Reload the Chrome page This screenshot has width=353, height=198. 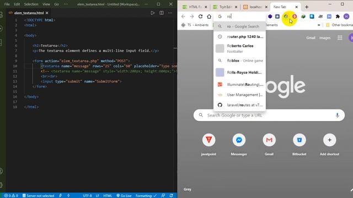pos(200,16)
